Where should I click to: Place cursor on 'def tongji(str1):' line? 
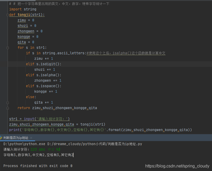pos(27,15)
